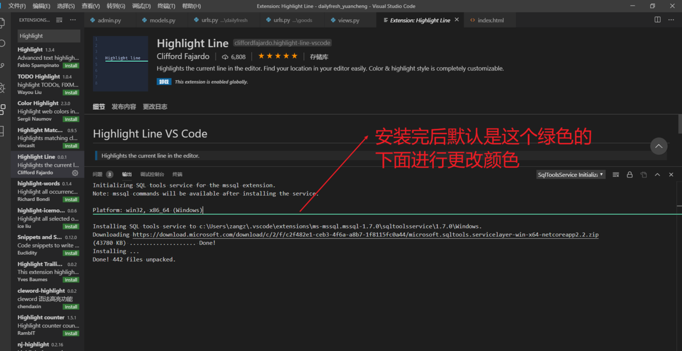Split the editor to the right

click(x=657, y=20)
